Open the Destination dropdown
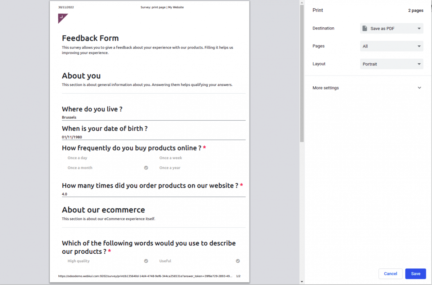The height and width of the screenshot is (285, 432). [391, 28]
